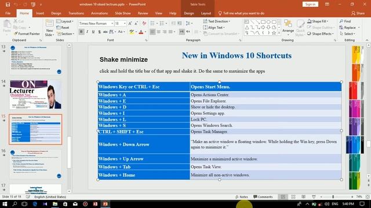
Task: Switch to the Transitions tab
Action: (76, 13)
